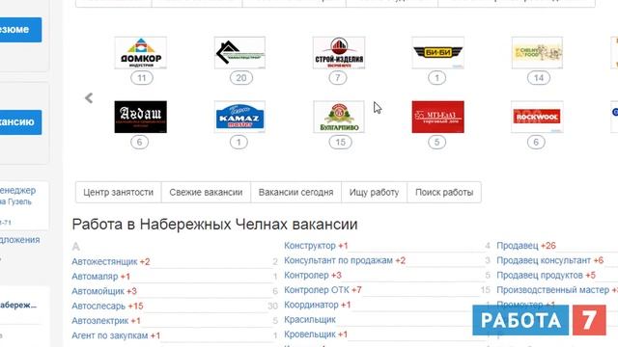Open Контролер ОТК vacancies link
Viewport: 618px width, 347px height.
tap(317, 290)
